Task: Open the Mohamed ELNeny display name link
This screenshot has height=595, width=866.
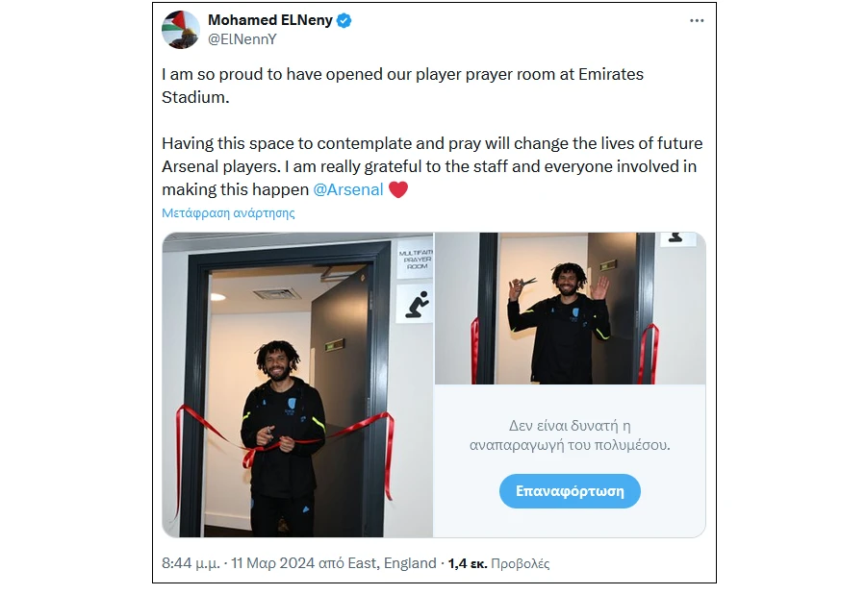Action: click(269, 20)
